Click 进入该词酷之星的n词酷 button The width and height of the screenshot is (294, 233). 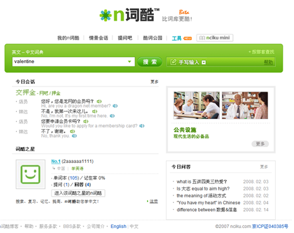78,193
